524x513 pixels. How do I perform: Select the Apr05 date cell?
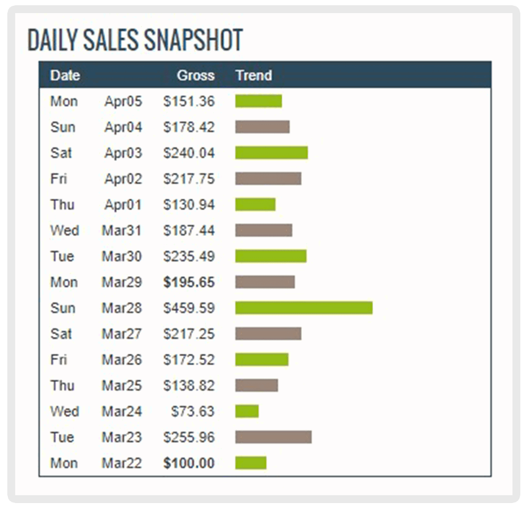coord(123,101)
